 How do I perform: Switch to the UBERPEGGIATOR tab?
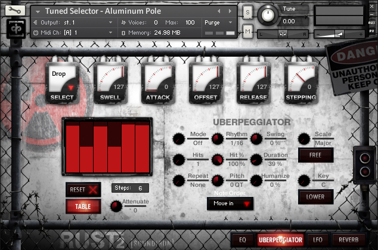pyautogui.click(x=280, y=240)
